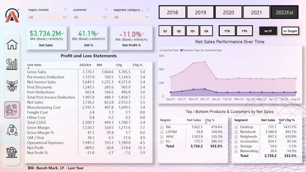Toggle the YTG period button
Viewport: 306px width, 172px height.
pos(244,31)
